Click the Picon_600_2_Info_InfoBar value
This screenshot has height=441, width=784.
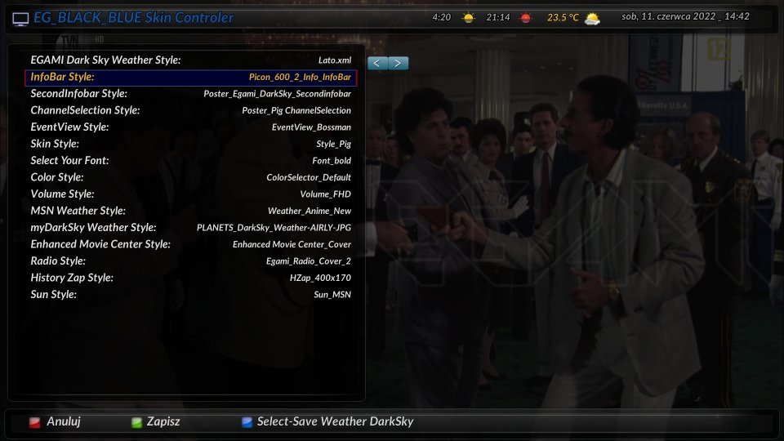[x=300, y=77]
